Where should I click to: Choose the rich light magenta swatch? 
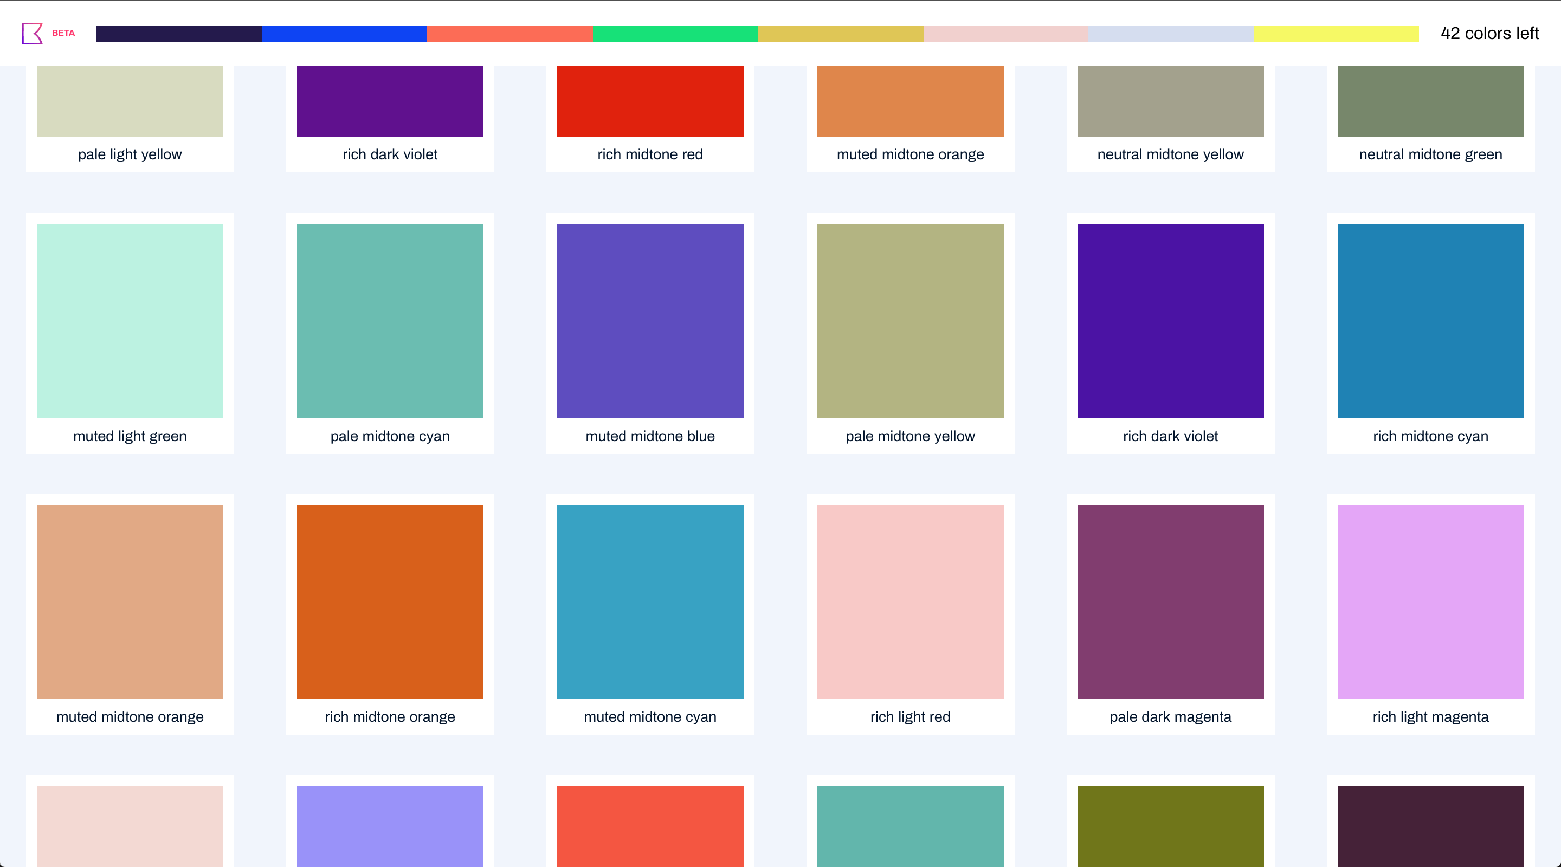(1431, 601)
